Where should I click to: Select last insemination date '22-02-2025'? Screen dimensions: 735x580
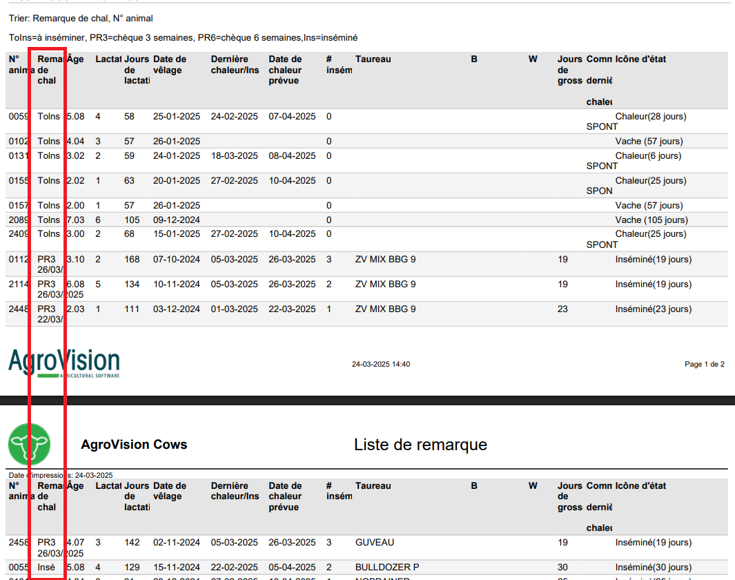[x=234, y=568]
